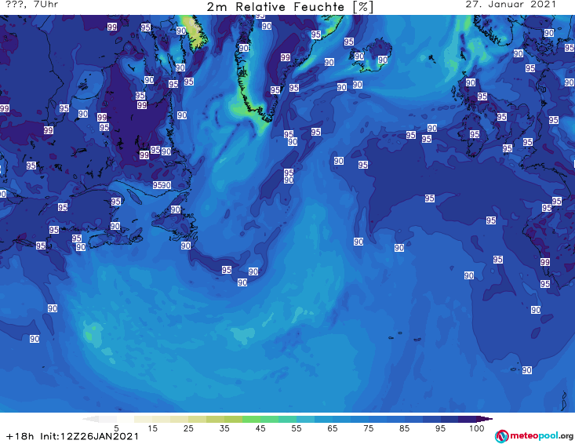Click the meteopool swirl logo icon
The width and height of the screenshot is (575, 444).
[501, 436]
